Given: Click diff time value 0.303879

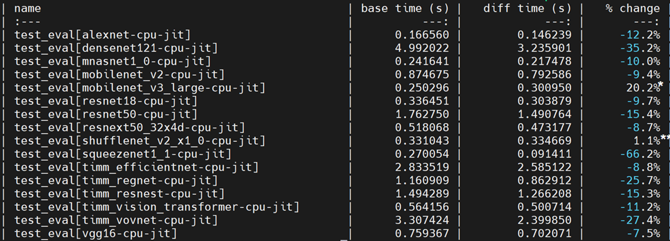Looking at the screenshot, I should pos(544,101).
